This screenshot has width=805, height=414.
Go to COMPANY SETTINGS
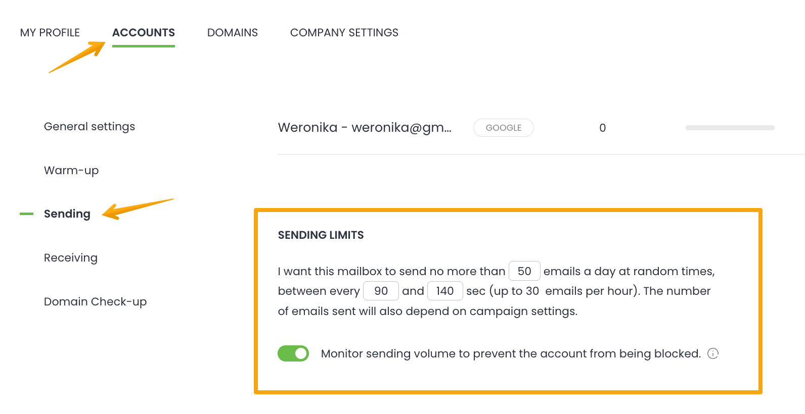click(344, 32)
